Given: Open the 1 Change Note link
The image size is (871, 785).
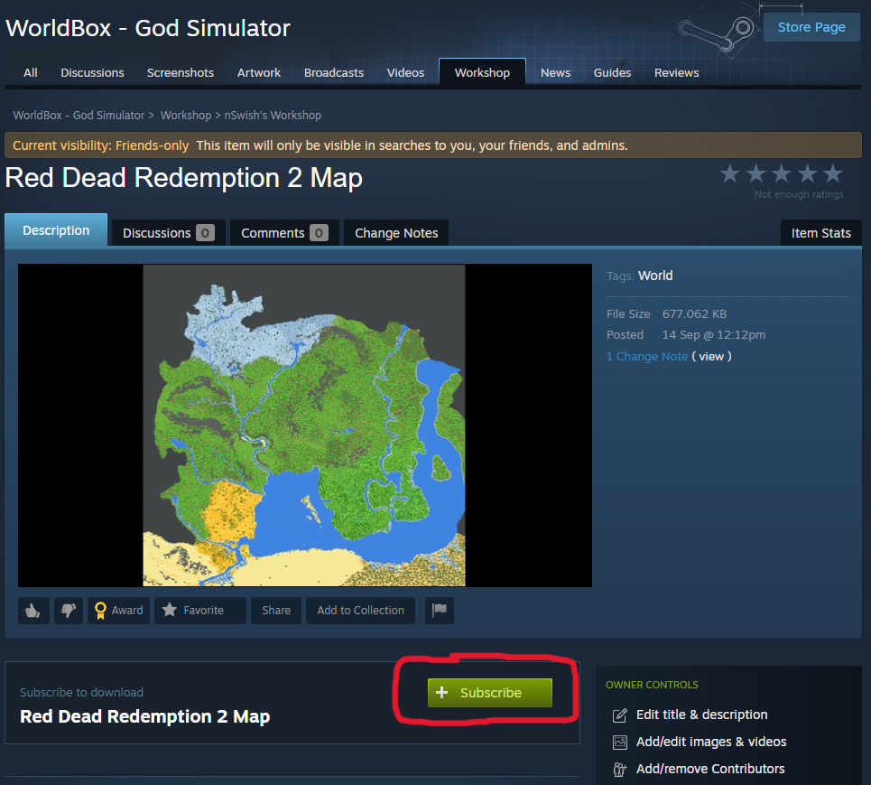Looking at the screenshot, I should (x=647, y=356).
